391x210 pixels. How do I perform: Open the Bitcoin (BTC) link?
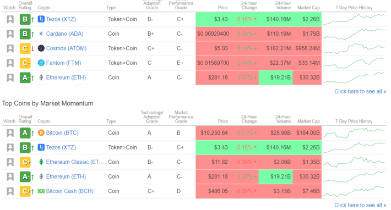tap(62, 133)
